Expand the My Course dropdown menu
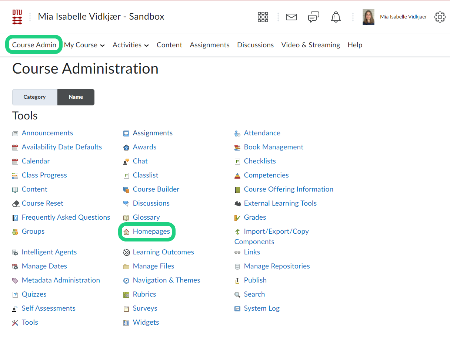This screenshot has width=450, height=338. pos(84,45)
